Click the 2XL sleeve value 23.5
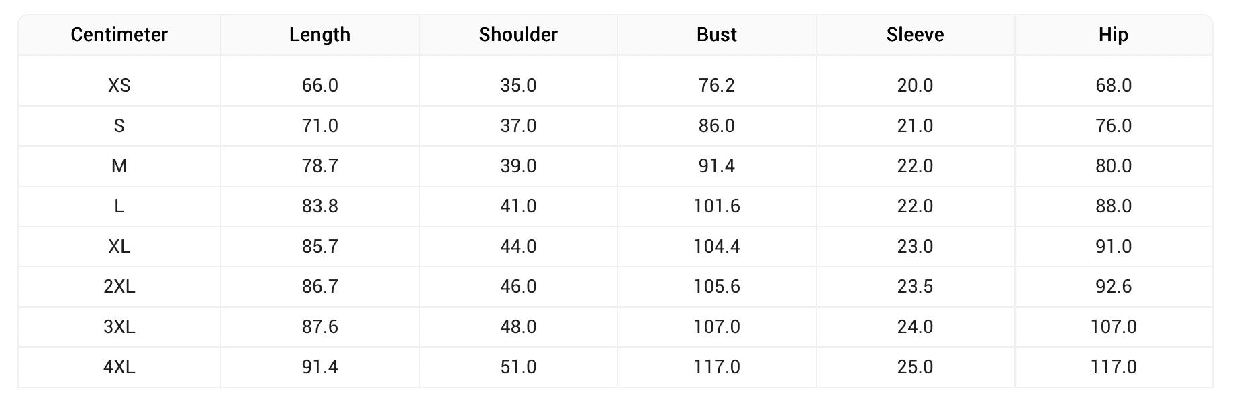The height and width of the screenshot is (406, 1233). [x=915, y=287]
